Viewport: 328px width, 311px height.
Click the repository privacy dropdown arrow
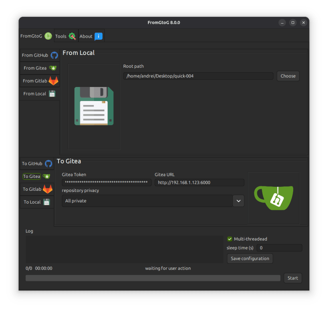(x=238, y=201)
